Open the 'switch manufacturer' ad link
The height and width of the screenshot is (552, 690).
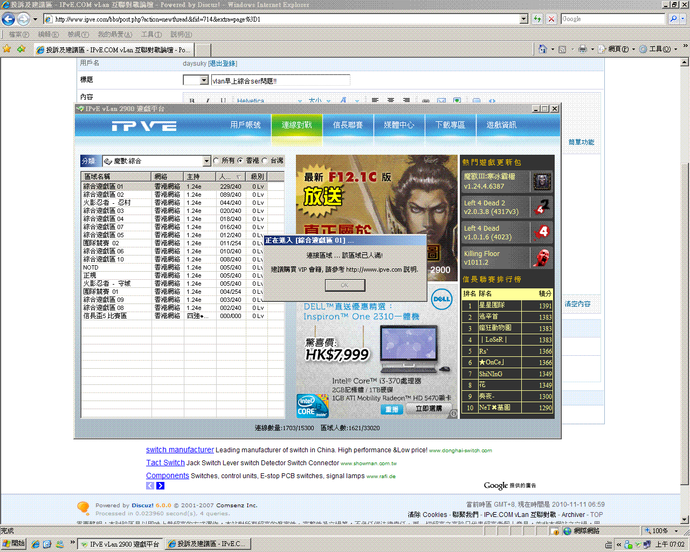(x=180, y=450)
